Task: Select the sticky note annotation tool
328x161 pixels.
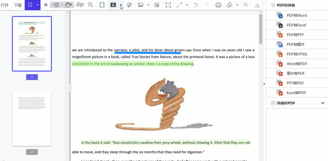Action: click(157, 5)
